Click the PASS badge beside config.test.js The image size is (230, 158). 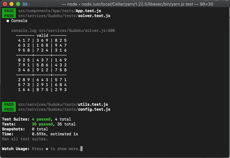[x=9, y=109]
